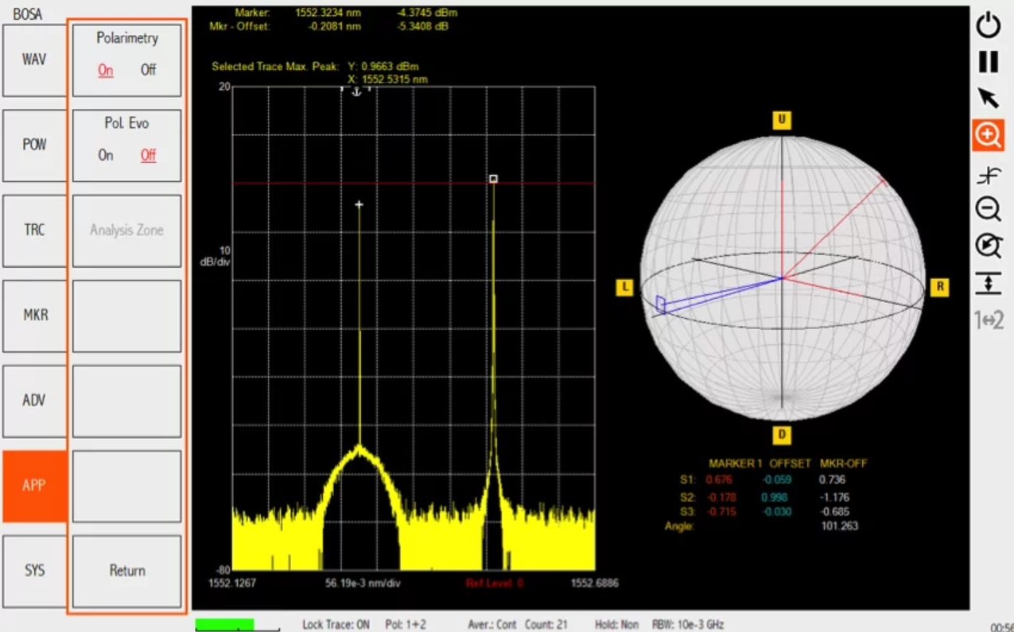
Task: Set Polarimetry to On
Action: click(x=106, y=70)
